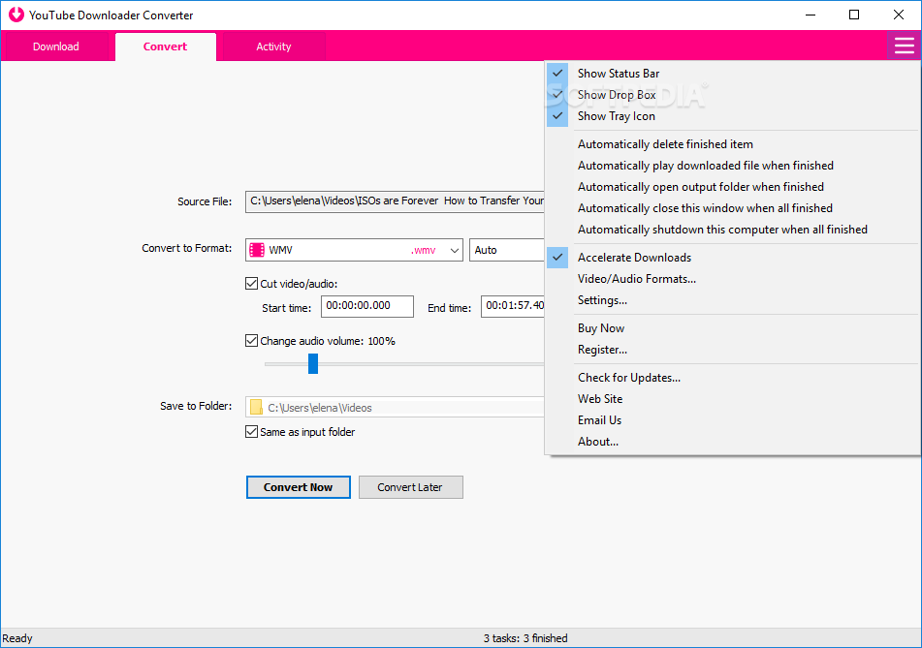The height and width of the screenshot is (648, 922).
Task: Click the Source File path field
Action: 395,201
